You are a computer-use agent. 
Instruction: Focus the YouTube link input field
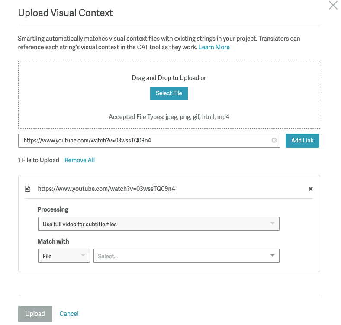pyautogui.click(x=145, y=141)
